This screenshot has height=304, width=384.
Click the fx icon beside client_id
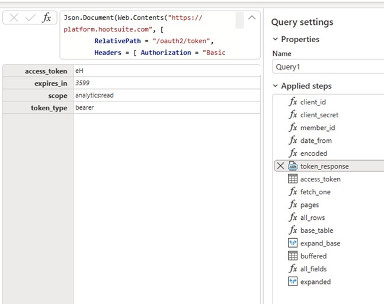(293, 102)
